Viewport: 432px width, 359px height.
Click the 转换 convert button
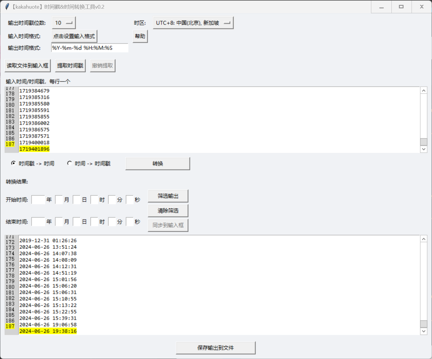point(158,164)
